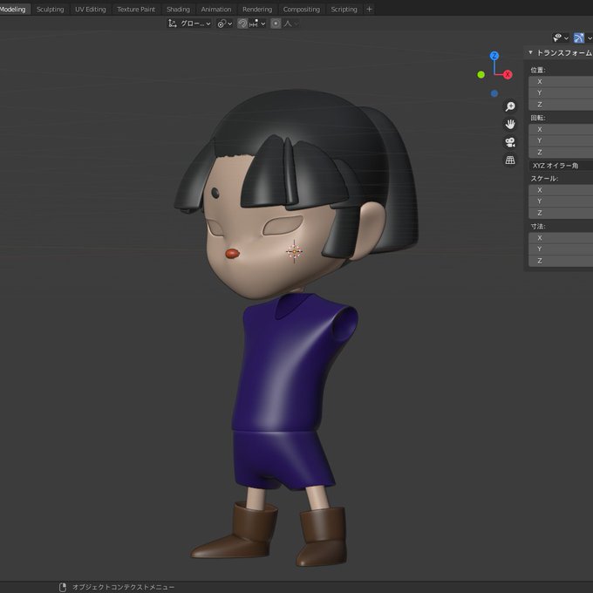Click the zoom magnifier viewport icon
Screen dimensions: 593x593
tap(510, 106)
